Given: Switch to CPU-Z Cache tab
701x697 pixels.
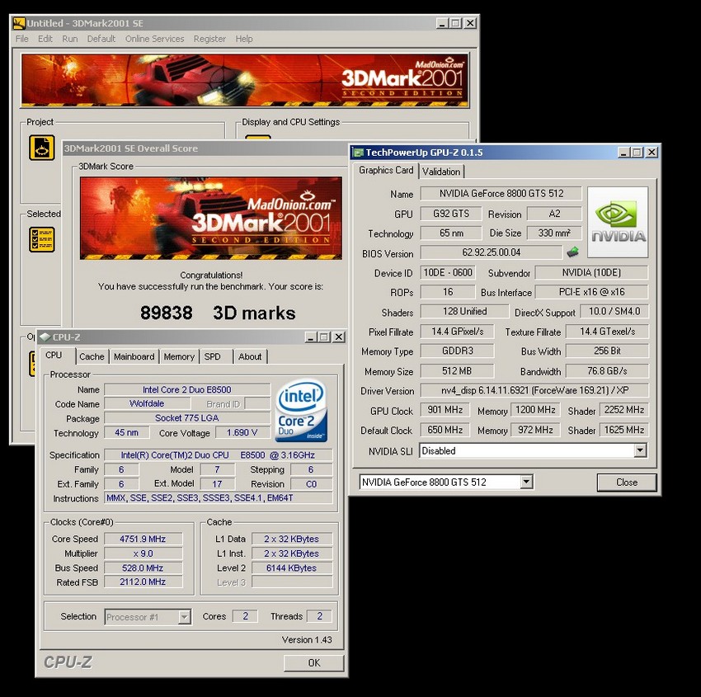Looking at the screenshot, I should coord(92,357).
